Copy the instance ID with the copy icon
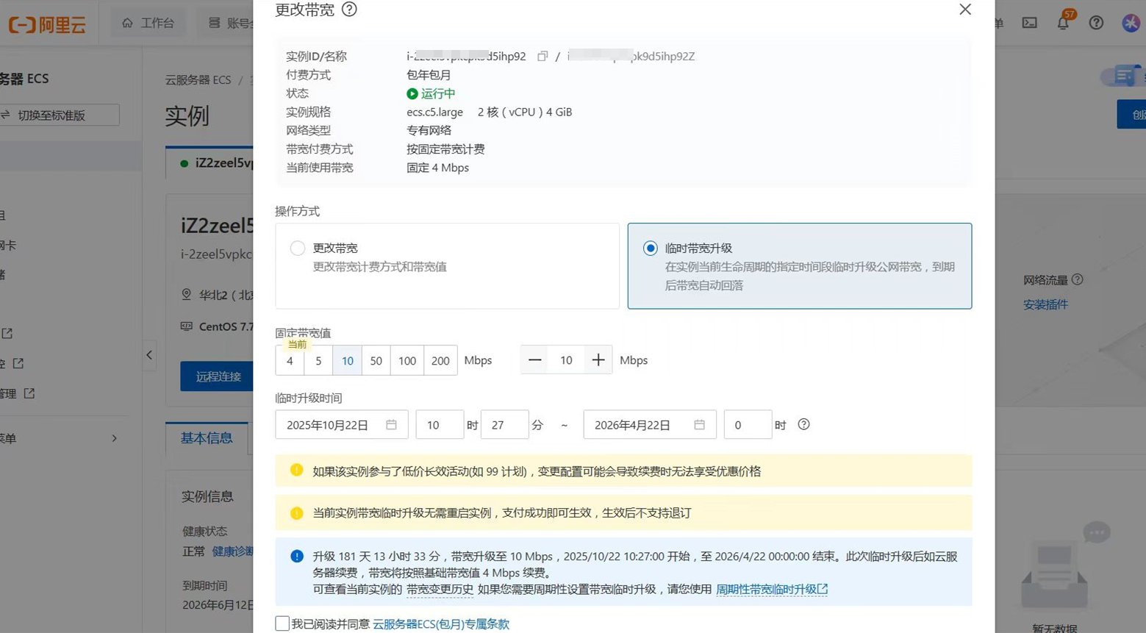Viewport: 1146px width, 633px height. (x=542, y=56)
